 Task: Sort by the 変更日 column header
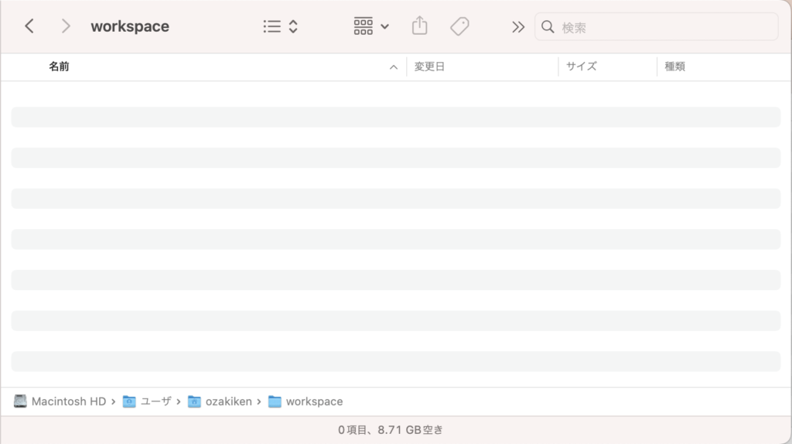point(429,67)
